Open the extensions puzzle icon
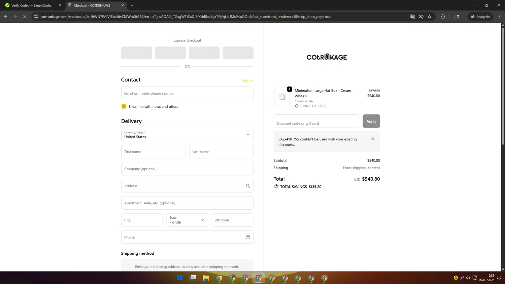This screenshot has height=284, width=505. pos(443,16)
